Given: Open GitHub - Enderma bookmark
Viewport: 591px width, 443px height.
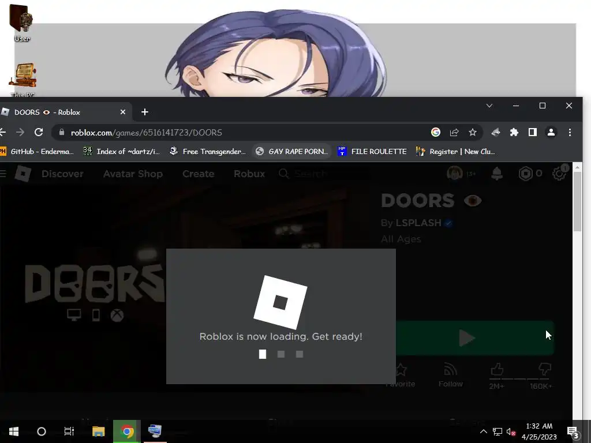Looking at the screenshot, I should tap(37, 152).
